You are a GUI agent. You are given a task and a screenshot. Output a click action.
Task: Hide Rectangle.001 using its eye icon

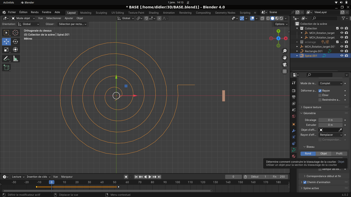coord(342,51)
